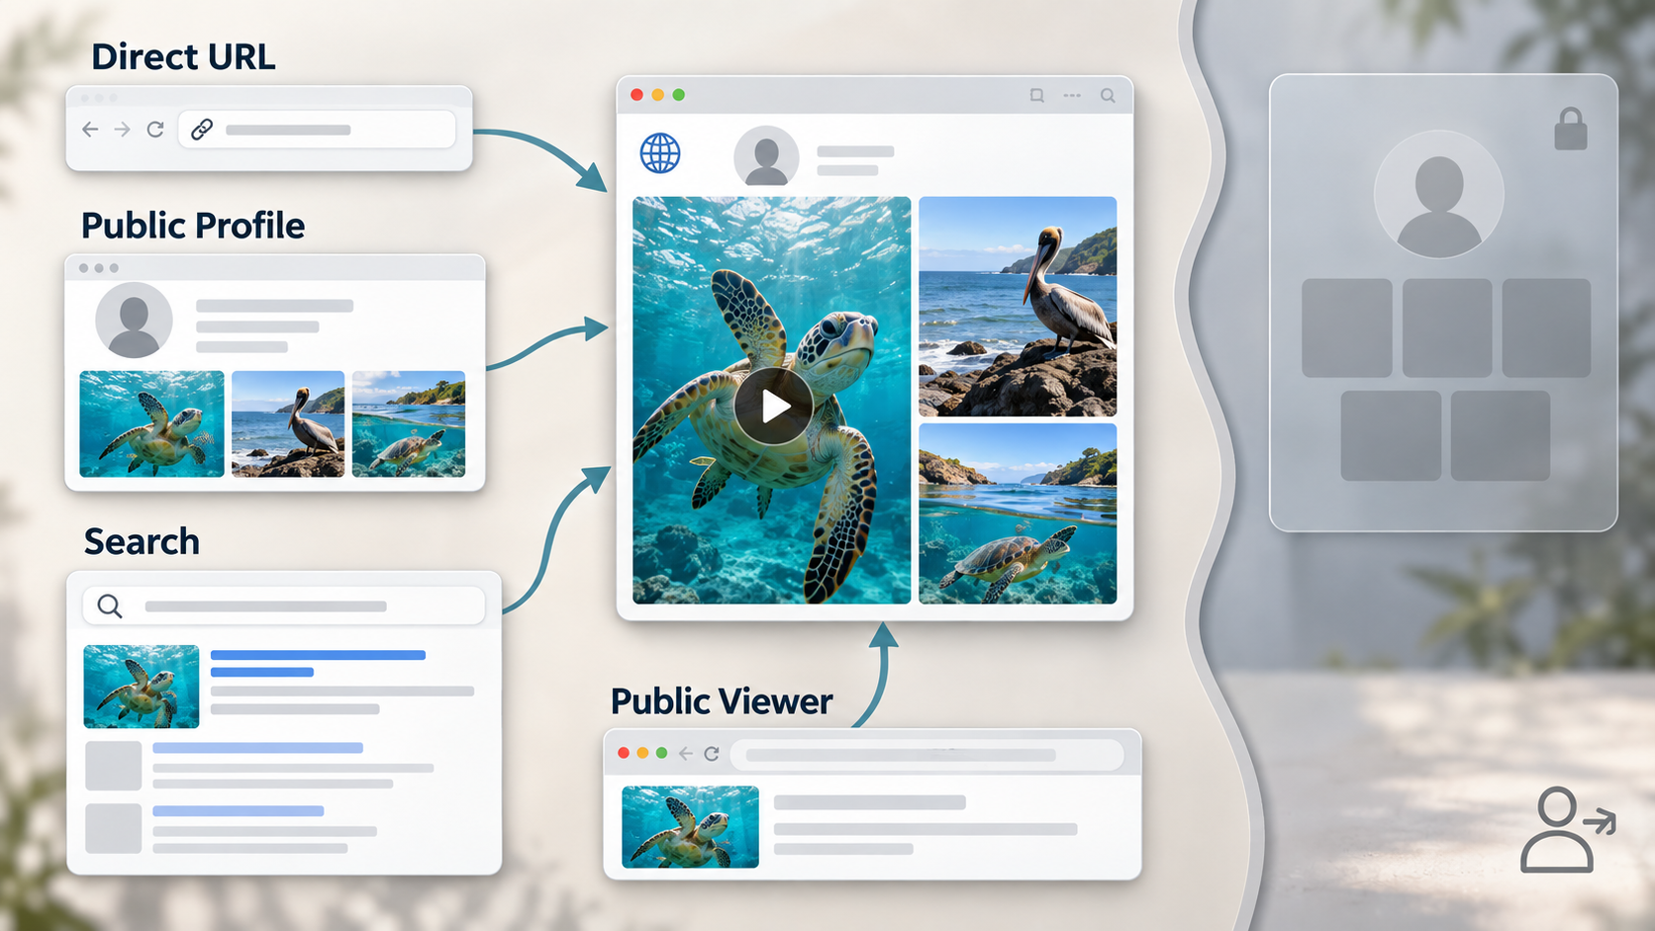Click the search input field
Viewport: 1655px width, 931px height.
284,605
